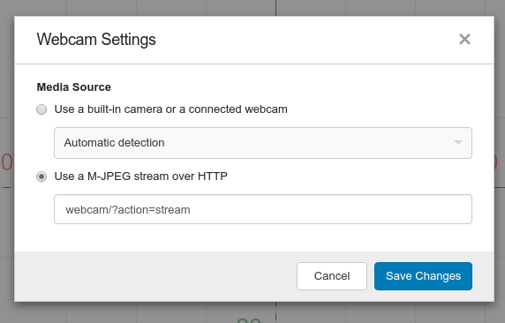The width and height of the screenshot is (505, 323).
Task: Click the 'Use a M-JPEG stream over HTTP' label
Action: 140,177
